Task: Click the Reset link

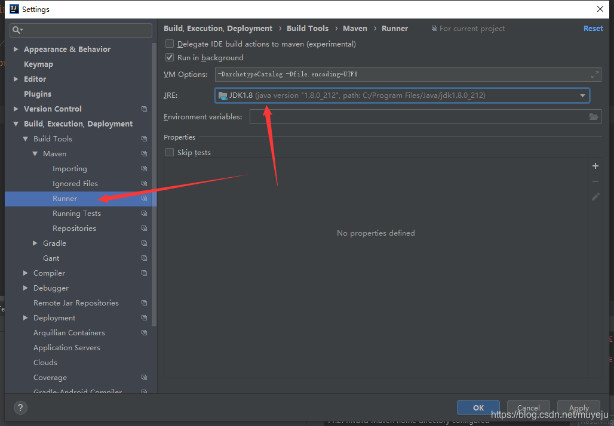Action: coord(593,28)
